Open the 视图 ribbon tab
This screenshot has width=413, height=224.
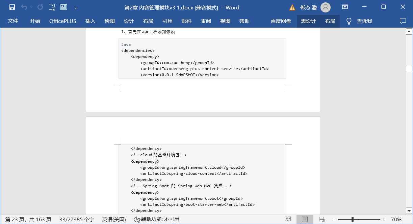point(225,21)
